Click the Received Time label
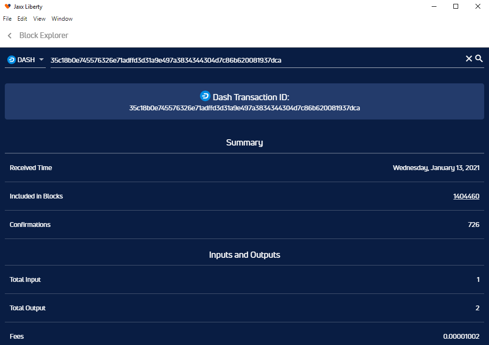489x345 pixels. coord(31,168)
